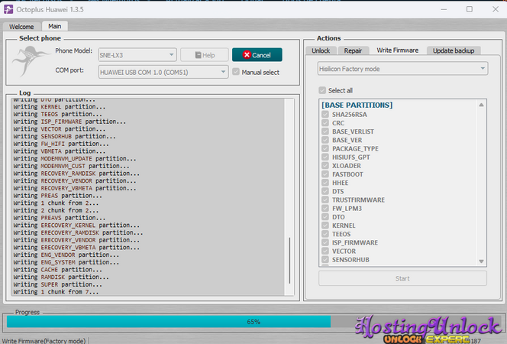Uncheck the FASTBOOT partition checkbox

pos(326,174)
